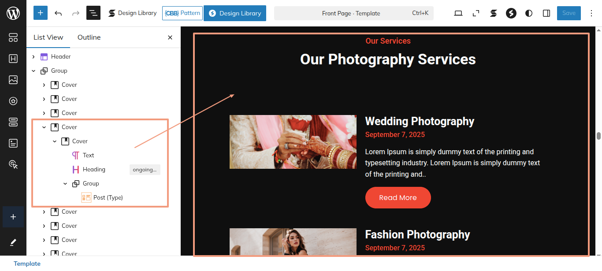Image resolution: width=602 pixels, height=271 pixels.
Task: Click the form layout icon in the left sidebar
Action: (x=13, y=143)
